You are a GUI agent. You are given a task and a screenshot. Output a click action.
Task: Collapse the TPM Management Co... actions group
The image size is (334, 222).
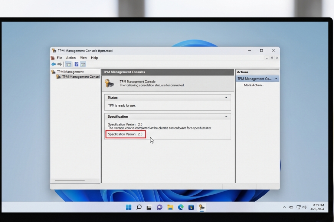tap(276, 79)
